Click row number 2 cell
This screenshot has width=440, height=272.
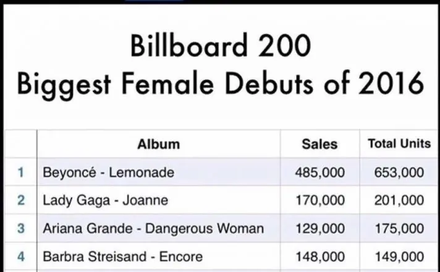[x=21, y=200]
